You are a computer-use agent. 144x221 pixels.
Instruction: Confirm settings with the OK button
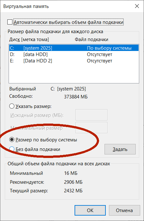90,210
